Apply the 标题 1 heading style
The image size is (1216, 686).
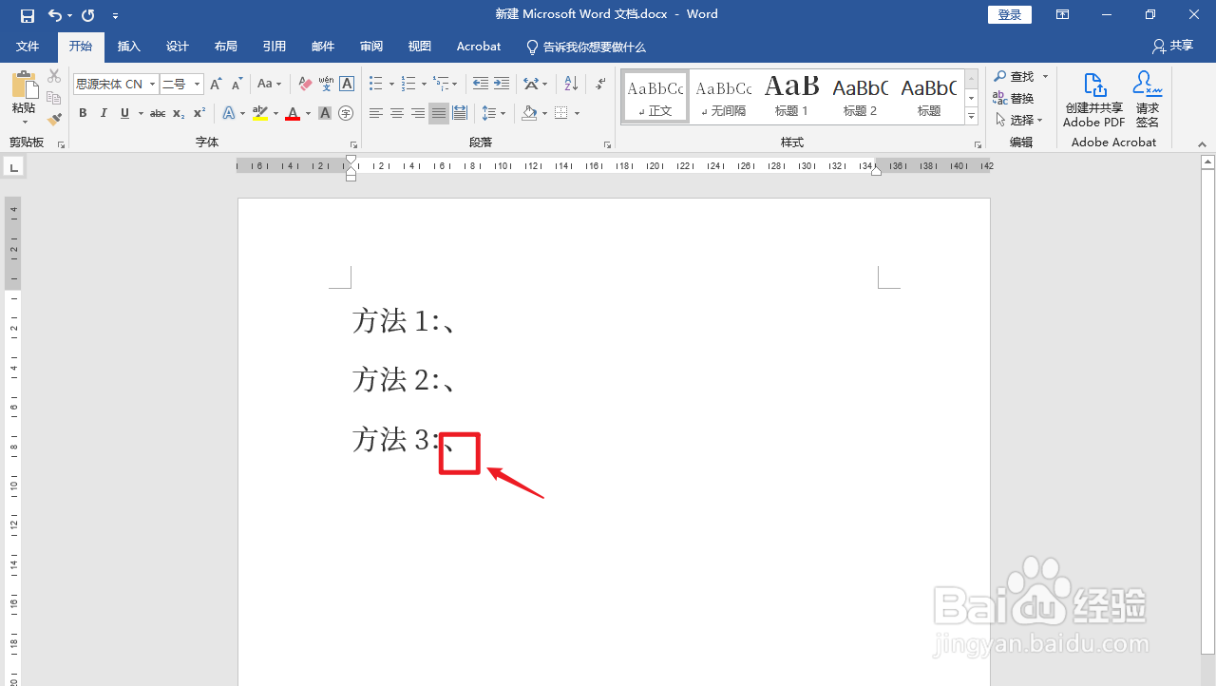pyautogui.click(x=791, y=97)
